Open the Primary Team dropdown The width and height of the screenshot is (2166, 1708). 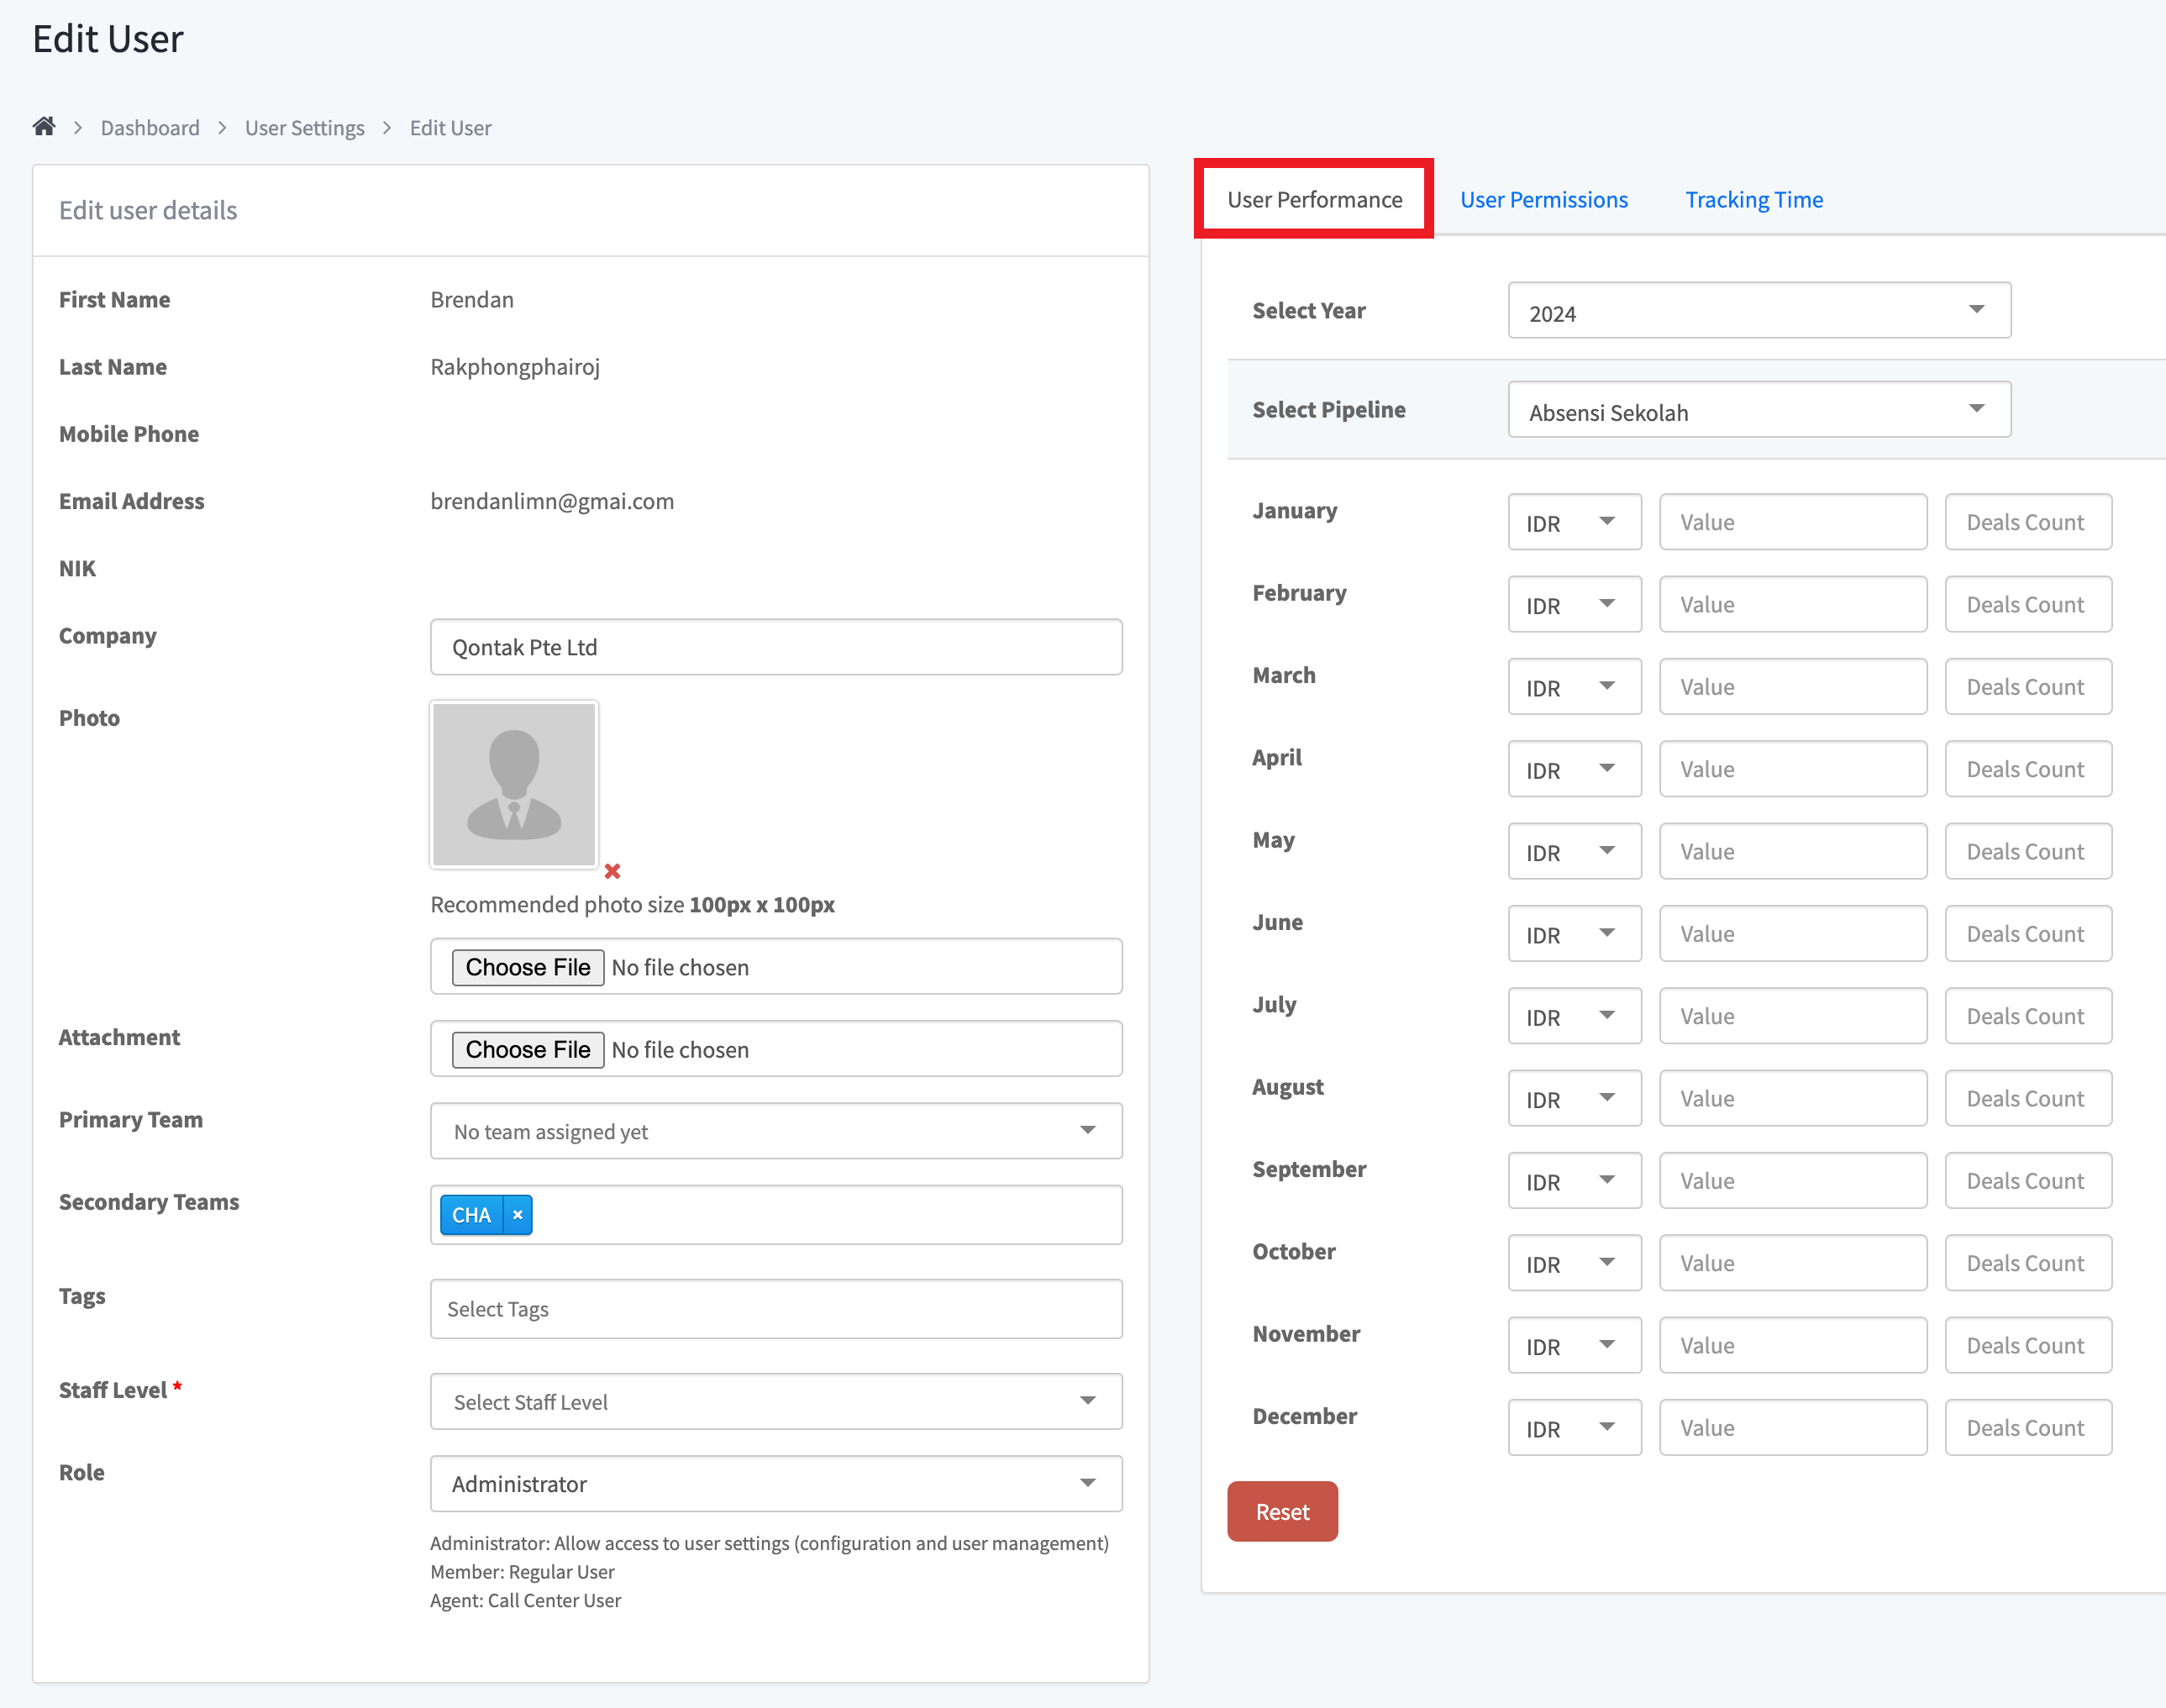775,1131
